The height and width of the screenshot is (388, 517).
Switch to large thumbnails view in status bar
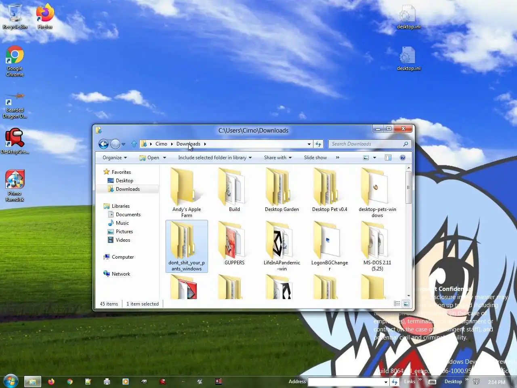pos(406,304)
